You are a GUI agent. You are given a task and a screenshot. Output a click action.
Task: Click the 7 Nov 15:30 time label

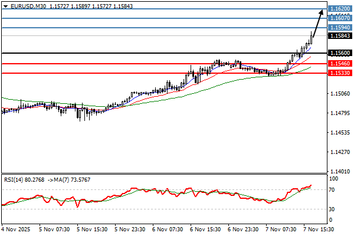pos(320,229)
